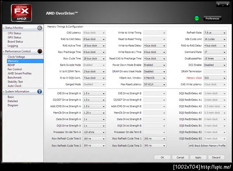Open Row Refresh Cycle Time 0 dropdown

click(94, 139)
